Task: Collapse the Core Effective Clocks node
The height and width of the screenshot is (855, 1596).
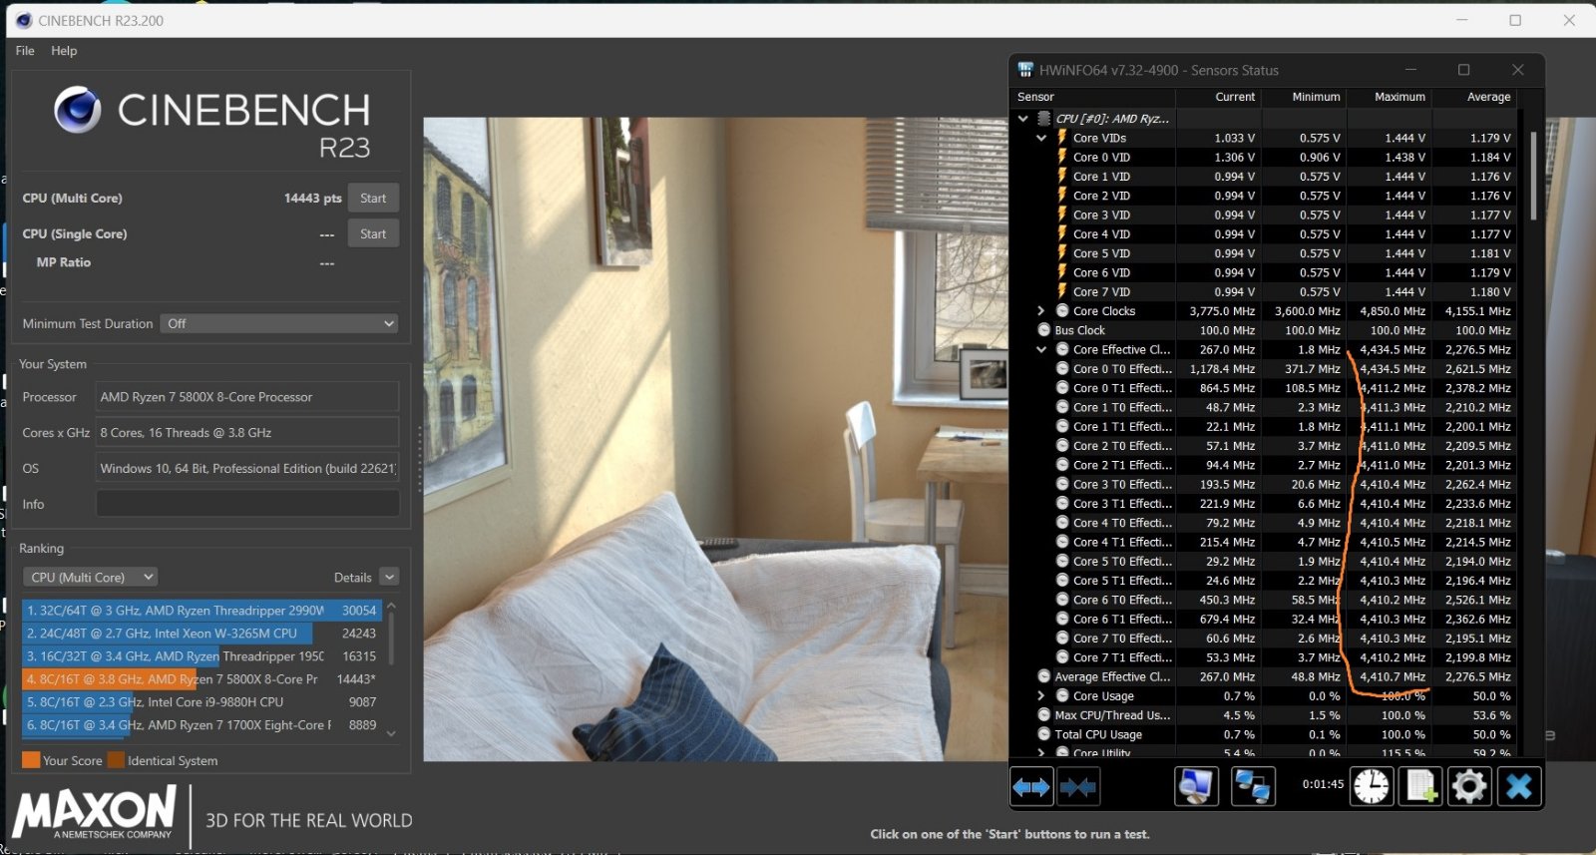Action: pos(1041,349)
